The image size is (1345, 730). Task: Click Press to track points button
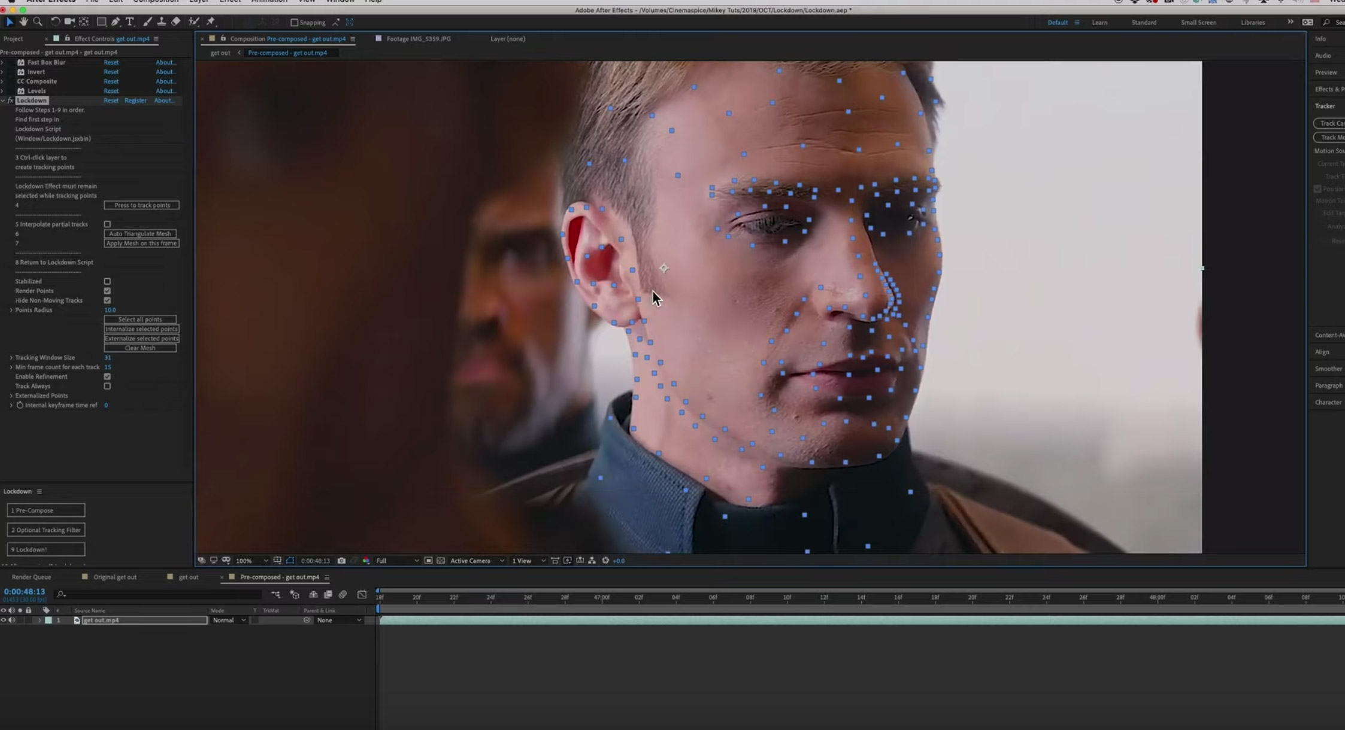point(142,205)
